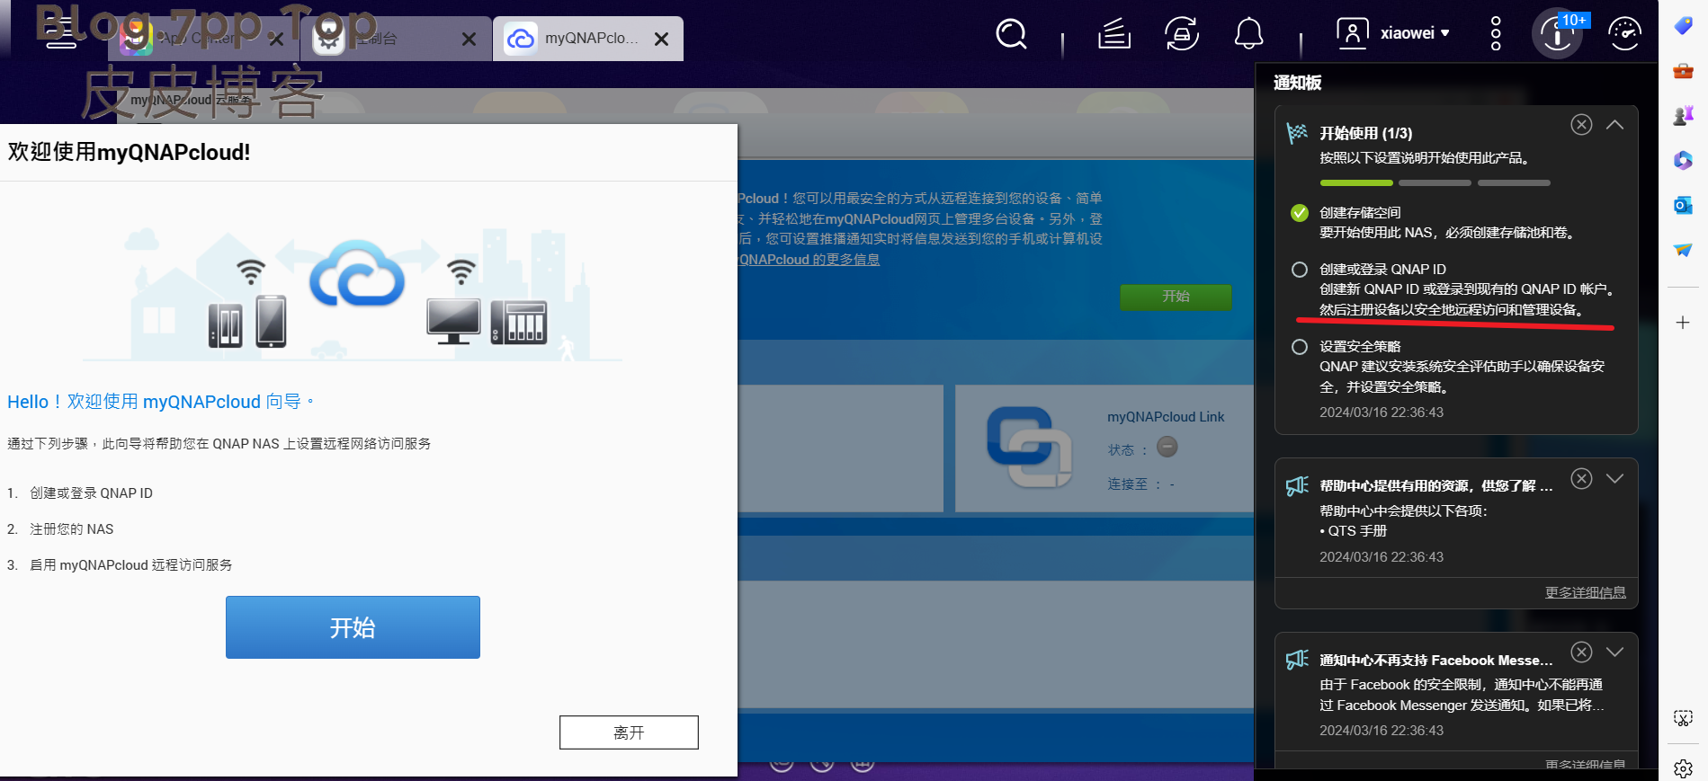Open the notification bell
Viewport: 1708px width, 781px height.
(1248, 34)
